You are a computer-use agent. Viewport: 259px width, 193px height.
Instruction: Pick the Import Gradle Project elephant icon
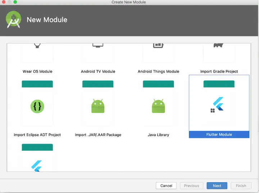pyautogui.click(x=218, y=45)
